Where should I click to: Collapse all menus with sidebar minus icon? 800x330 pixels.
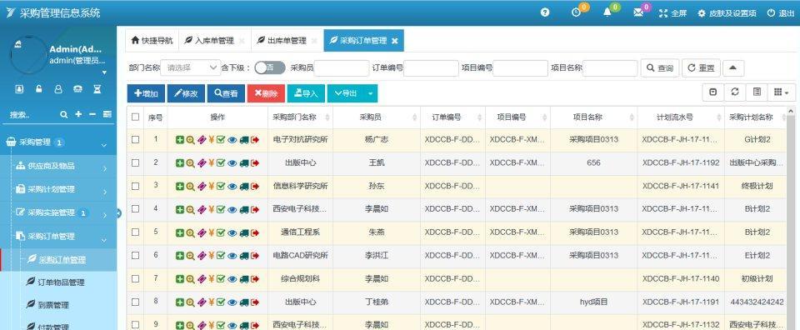click(x=92, y=114)
